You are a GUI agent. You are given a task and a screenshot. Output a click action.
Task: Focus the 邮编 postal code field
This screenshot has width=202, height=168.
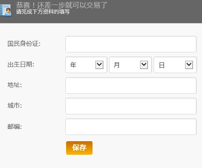pos(131,127)
